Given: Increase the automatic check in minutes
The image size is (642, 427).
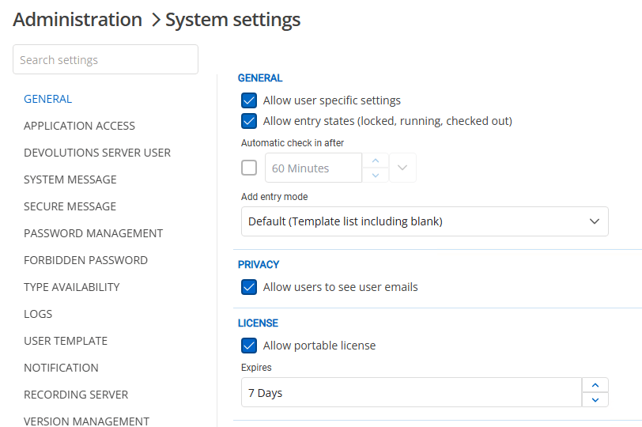Looking at the screenshot, I should click(376, 161).
